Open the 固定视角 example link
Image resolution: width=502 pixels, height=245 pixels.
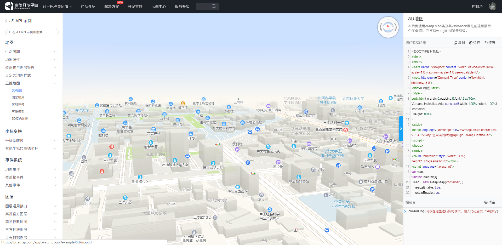pyautogui.click(x=18, y=98)
